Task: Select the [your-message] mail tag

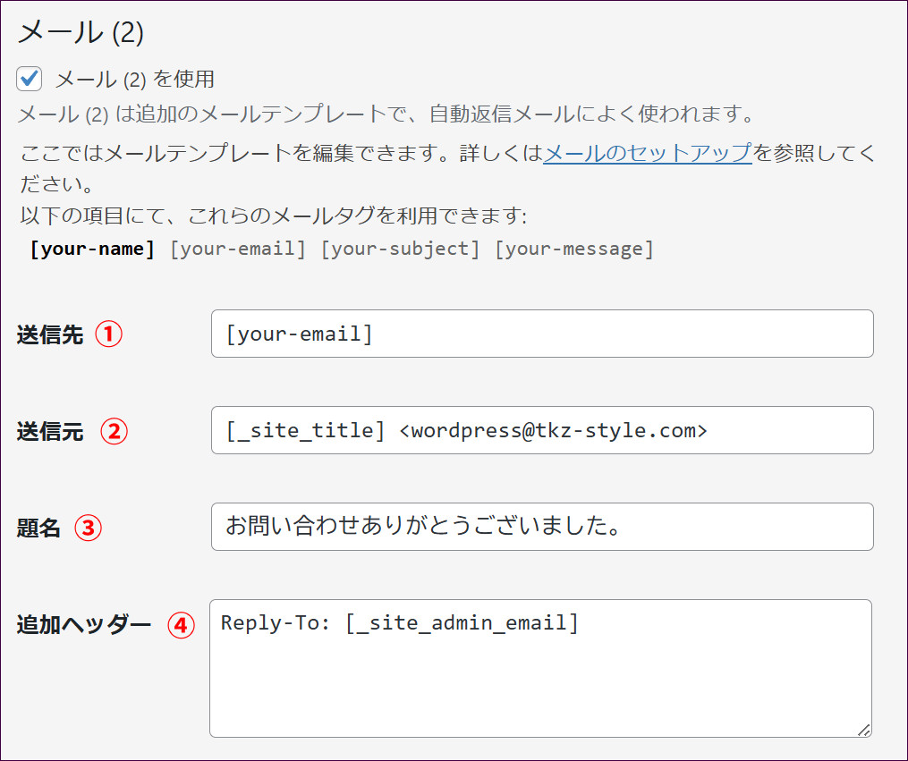Action: (x=573, y=249)
